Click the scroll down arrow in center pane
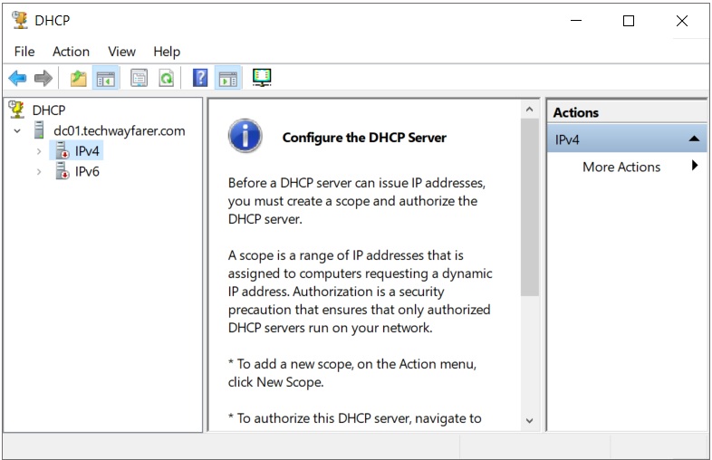712x460 pixels. click(x=530, y=421)
